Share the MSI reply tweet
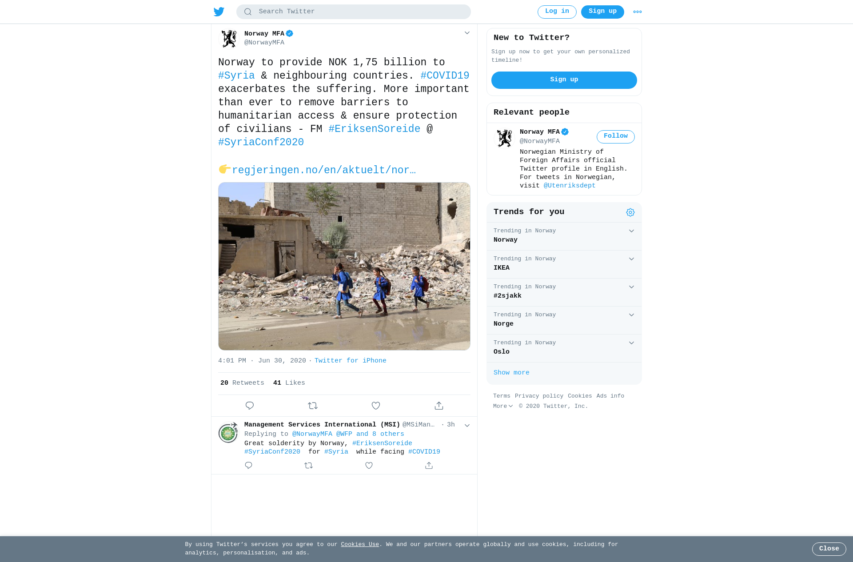This screenshot has height=562, width=853. [429, 465]
